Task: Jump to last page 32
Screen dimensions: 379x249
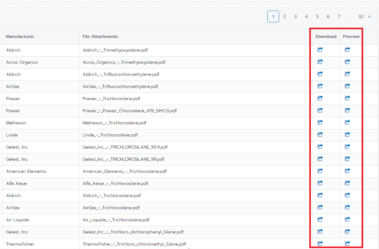Action: [361, 16]
